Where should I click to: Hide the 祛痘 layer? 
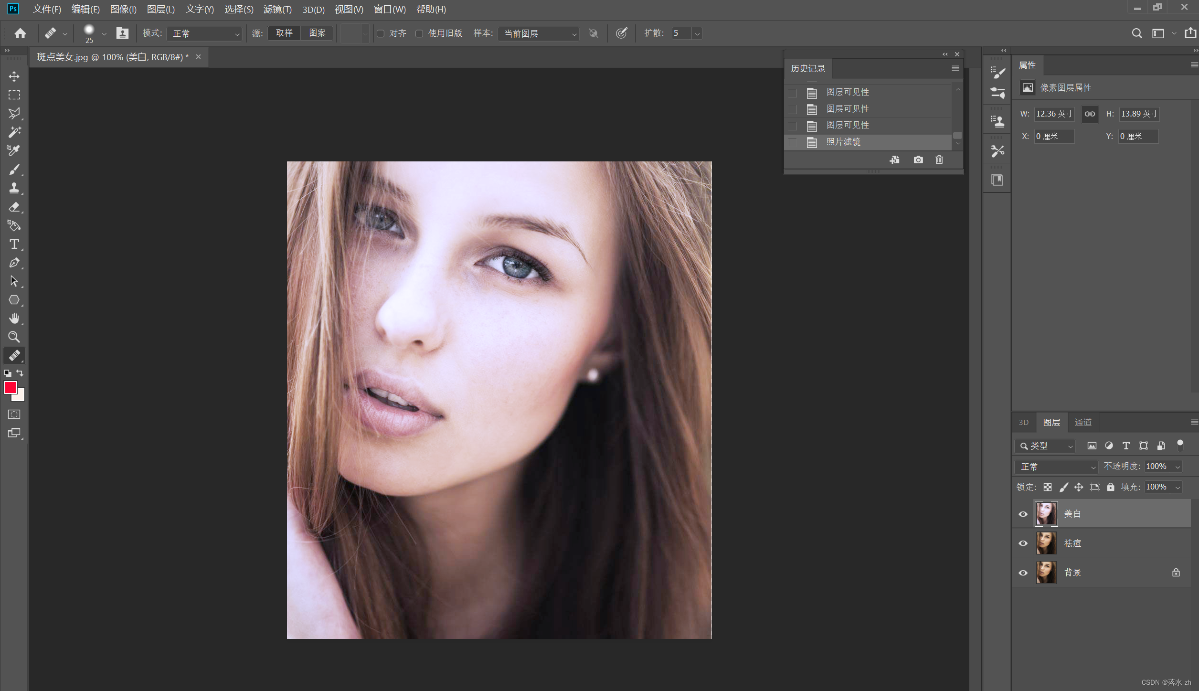(1023, 543)
